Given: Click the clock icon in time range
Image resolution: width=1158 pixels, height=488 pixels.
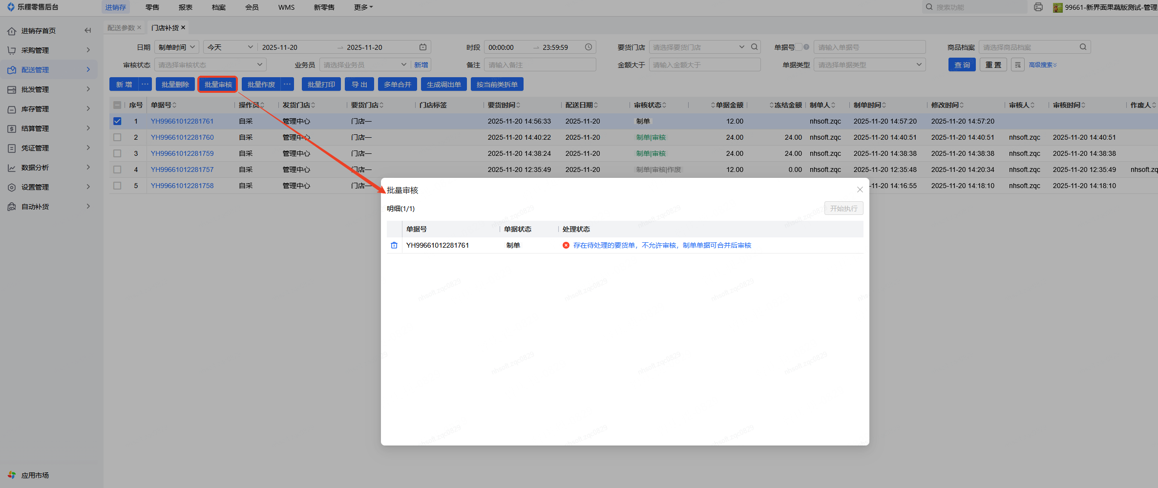Looking at the screenshot, I should 589,47.
